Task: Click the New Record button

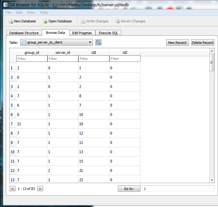Action: [177, 43]
